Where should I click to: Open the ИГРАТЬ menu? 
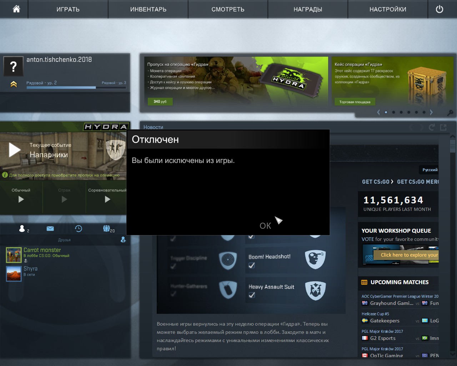point(68,9)
